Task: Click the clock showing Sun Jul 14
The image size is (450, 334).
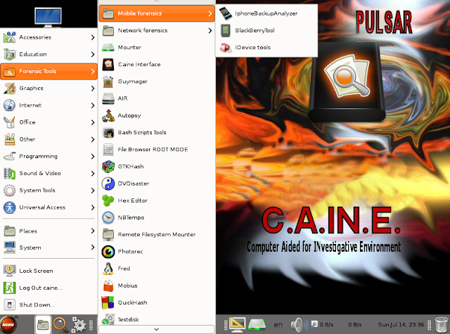Action: click(401, 325)
